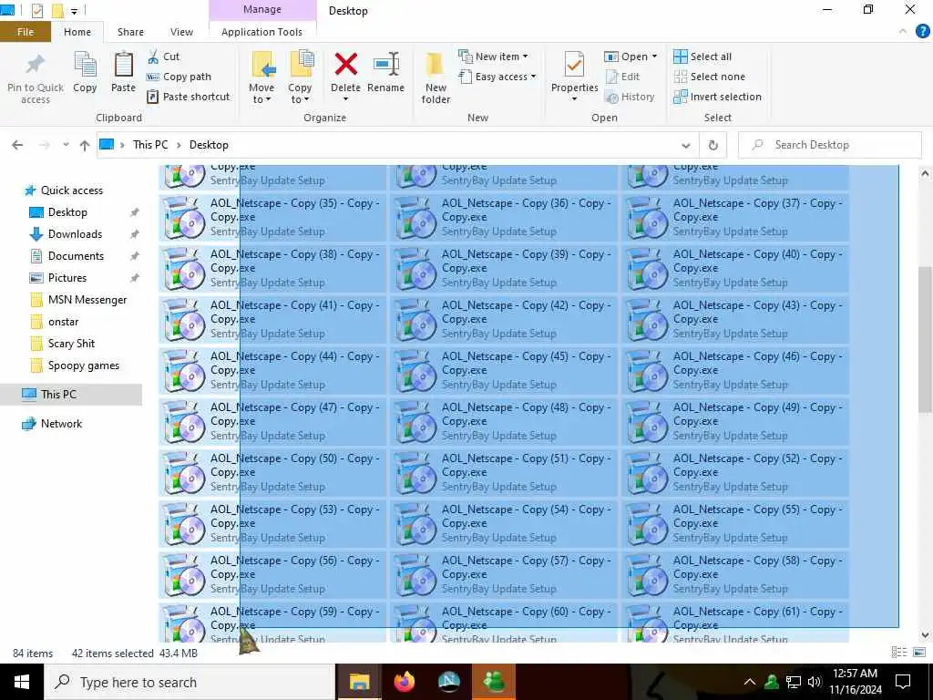Go up one folder level arrow
933x700 pixels.
click(x=85, y=145)
